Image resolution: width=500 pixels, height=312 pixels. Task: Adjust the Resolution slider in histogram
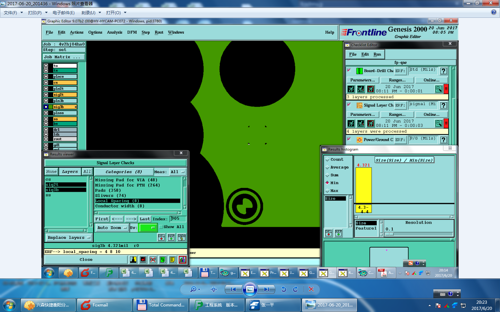coord(418,234)
